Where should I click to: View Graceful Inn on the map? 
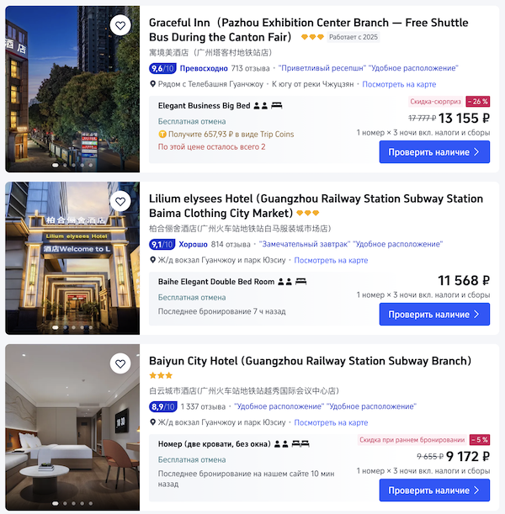tap(399, 84)
